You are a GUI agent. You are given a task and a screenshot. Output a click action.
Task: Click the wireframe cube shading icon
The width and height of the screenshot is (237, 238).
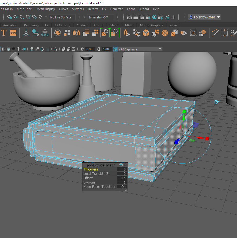pyautogui.click(x=8, y=49)
